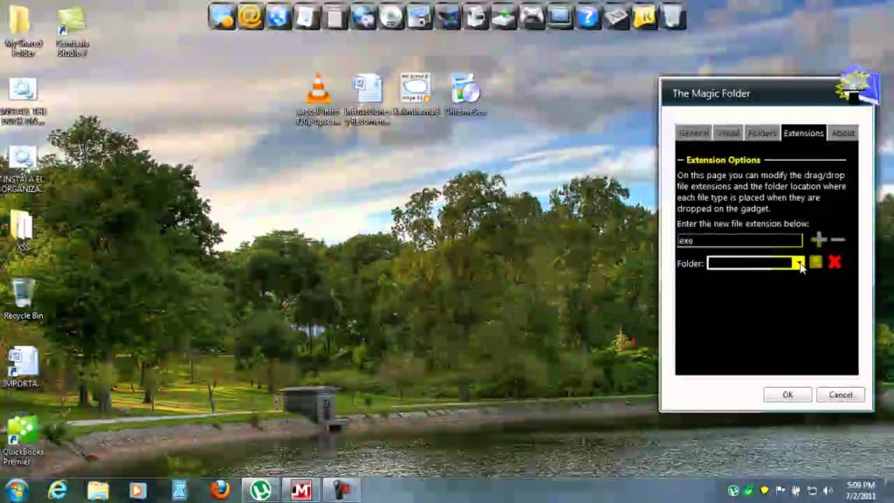This screenshot has width=894, height=503.
Task: Open the VLC cone desktop shortcut
Action: coord(319,89)
